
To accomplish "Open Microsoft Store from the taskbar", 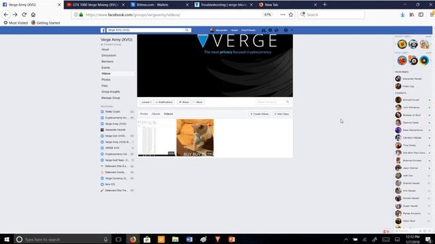I will (x=147, y=239).
